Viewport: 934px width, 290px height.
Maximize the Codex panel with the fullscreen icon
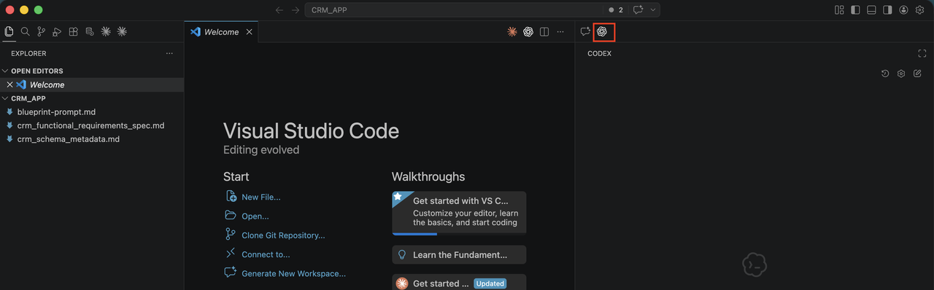coord(922,53)
